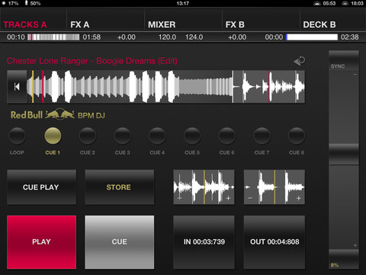Screen dimensions: 366x275
Task: Click the OUT point zoomed waveform
Action: point(274,187)
